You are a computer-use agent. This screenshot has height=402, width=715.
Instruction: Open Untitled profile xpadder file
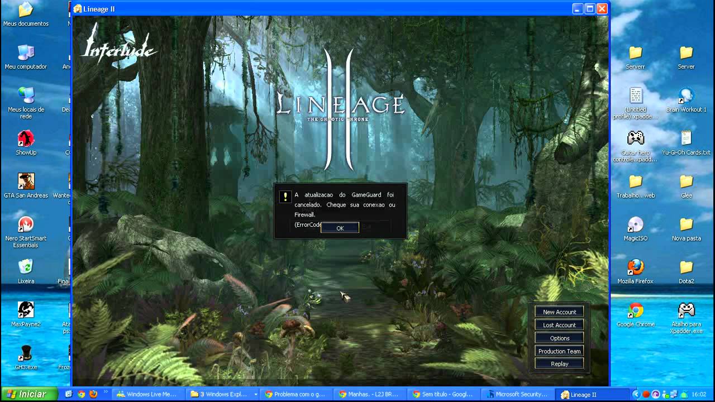click(635, 103)
